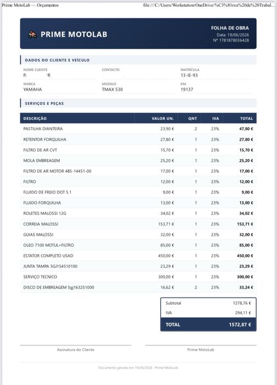The height and width of the screenshot is (385, 277).
Task: Click the unit price 23,90 €
Action: click(167, 129)
